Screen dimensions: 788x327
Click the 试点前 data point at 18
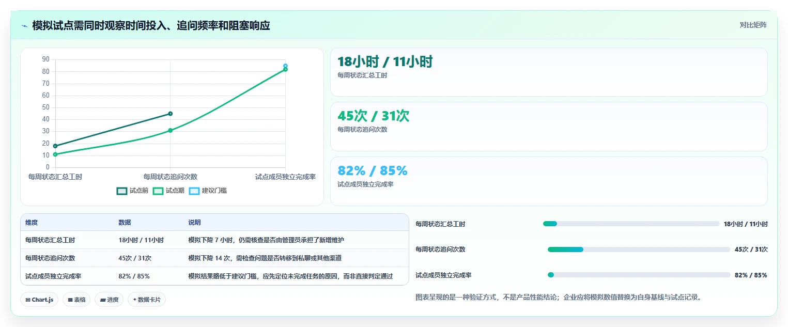55,146
